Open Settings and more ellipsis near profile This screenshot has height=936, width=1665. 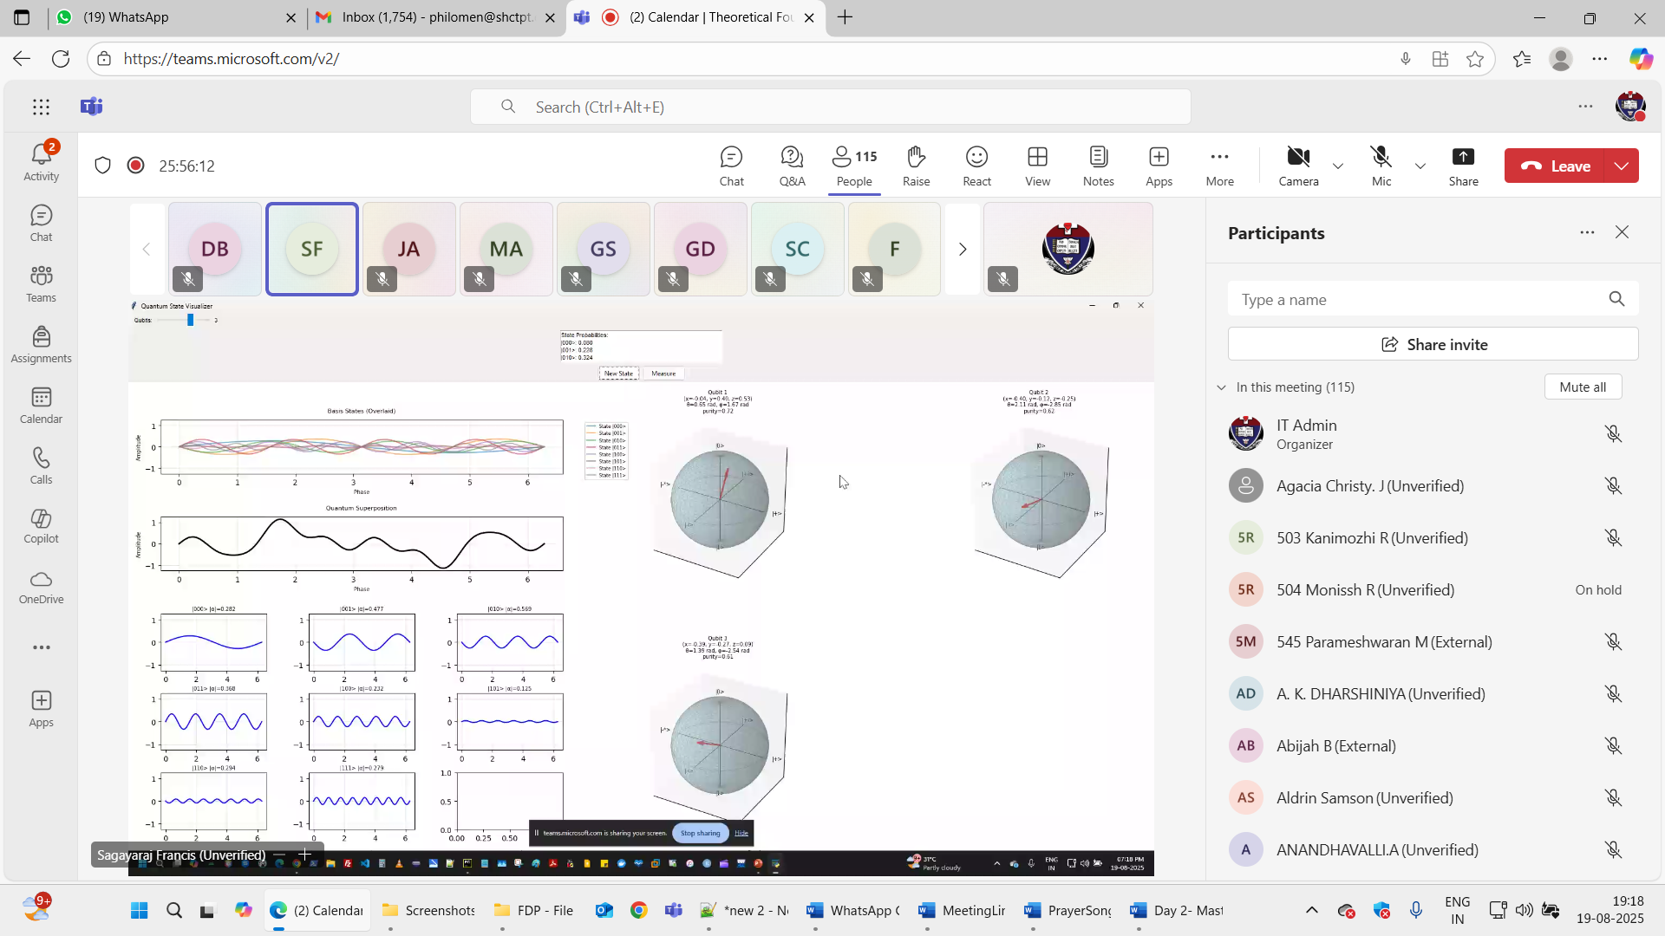tap(1585, 106)
